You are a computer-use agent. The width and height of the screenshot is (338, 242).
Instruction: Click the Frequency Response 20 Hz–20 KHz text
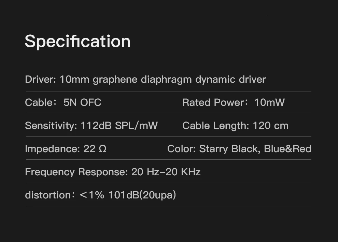click(113, 172)
